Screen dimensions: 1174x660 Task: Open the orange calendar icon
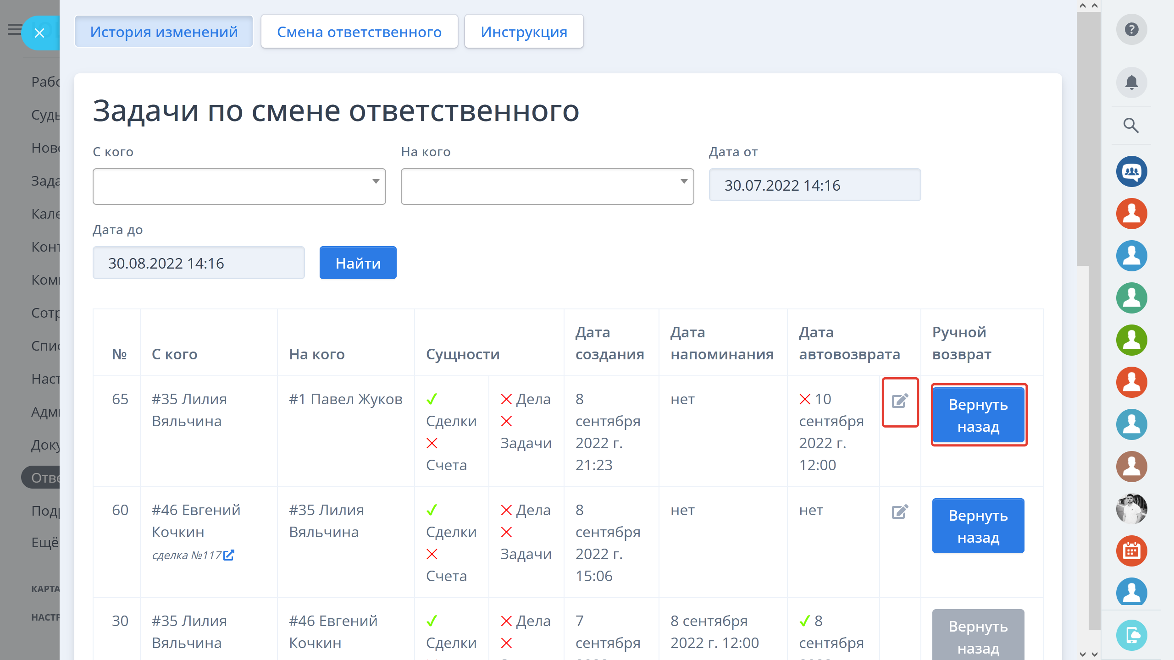point(1131,551)
